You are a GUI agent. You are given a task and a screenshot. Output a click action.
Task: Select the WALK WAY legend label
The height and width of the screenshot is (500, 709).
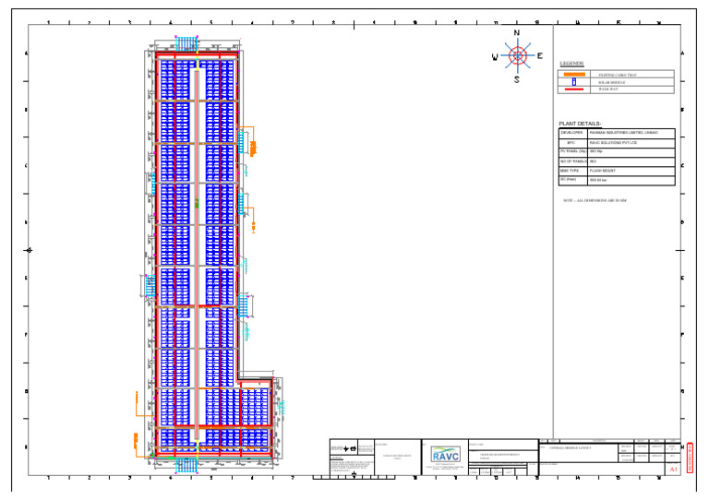pos(608,89)
